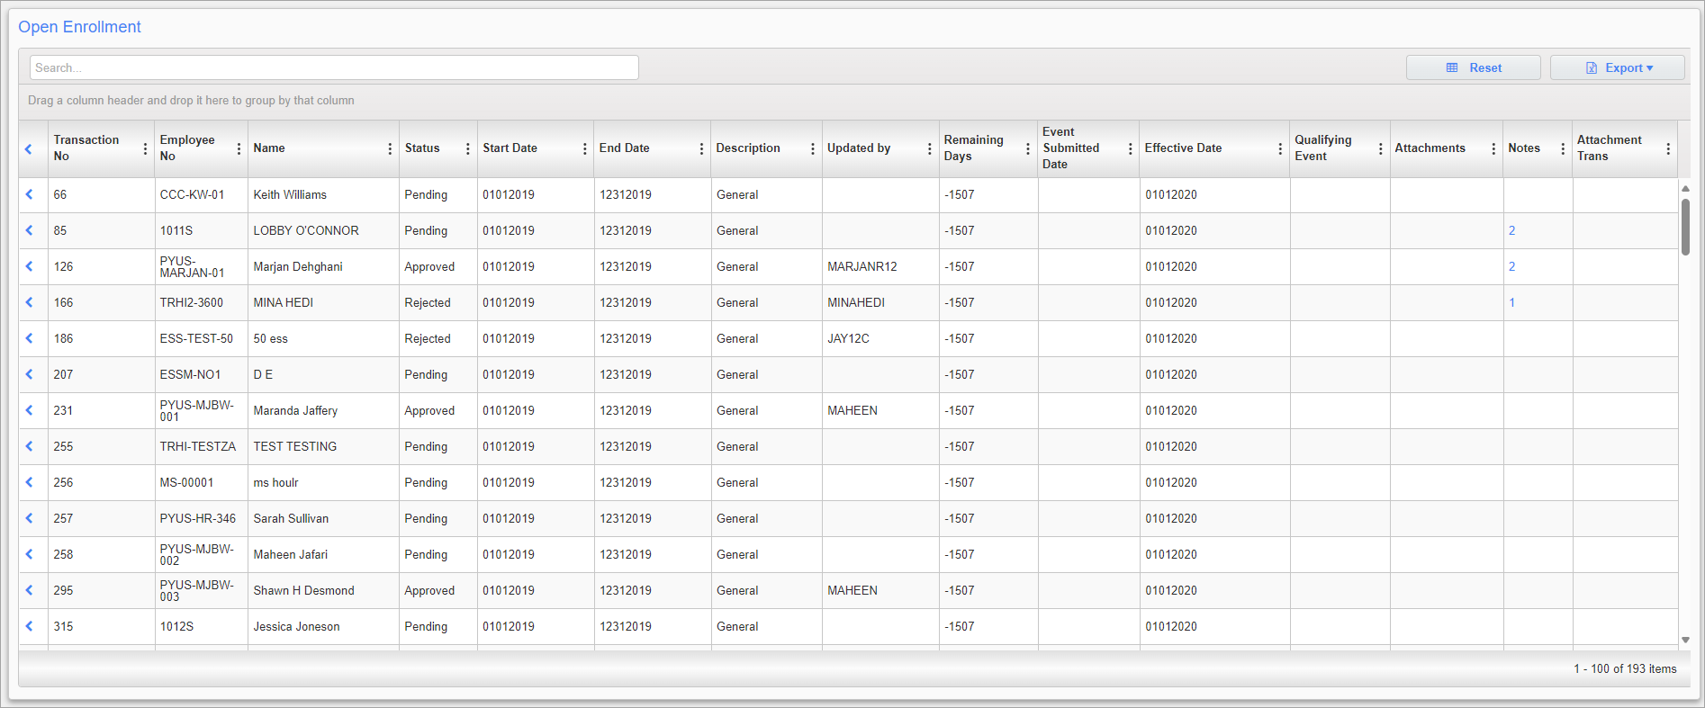Expand row for LOBBY O'CONNOR
This screenshot has height=708, width=1705.
(x=29, y=230)
